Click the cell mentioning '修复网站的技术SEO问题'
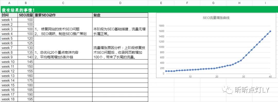 point(63,27)
